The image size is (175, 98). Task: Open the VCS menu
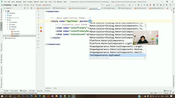click(x=54, y=2)
